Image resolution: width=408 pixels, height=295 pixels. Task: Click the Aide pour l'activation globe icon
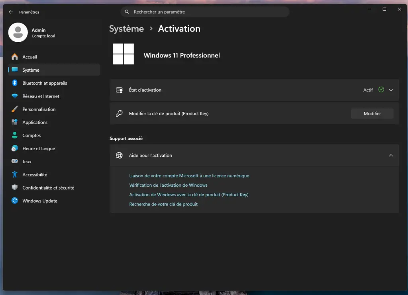tap(119, 155)
